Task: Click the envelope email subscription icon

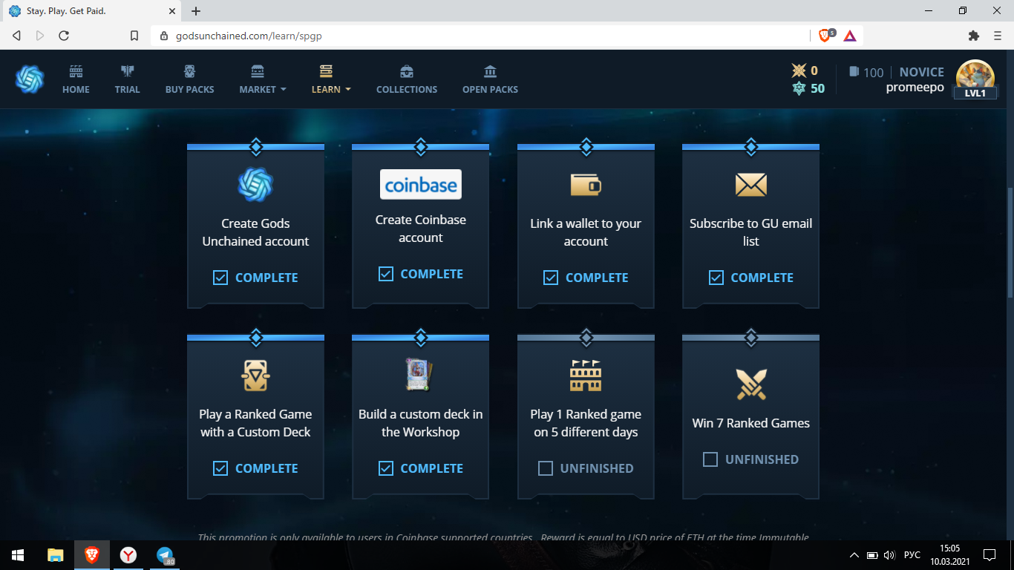Action: pos(750,185)
